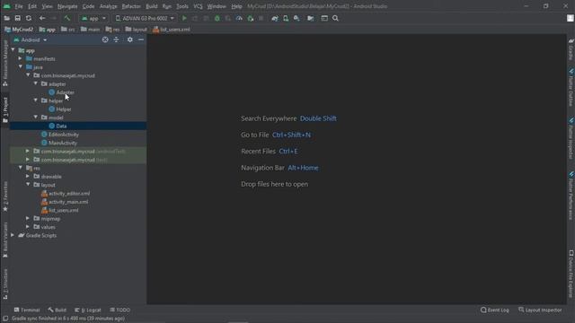This screenshot has width=575, height=323.
Task: Open the TODO tool window tab
Action: (x=119, y=310)
